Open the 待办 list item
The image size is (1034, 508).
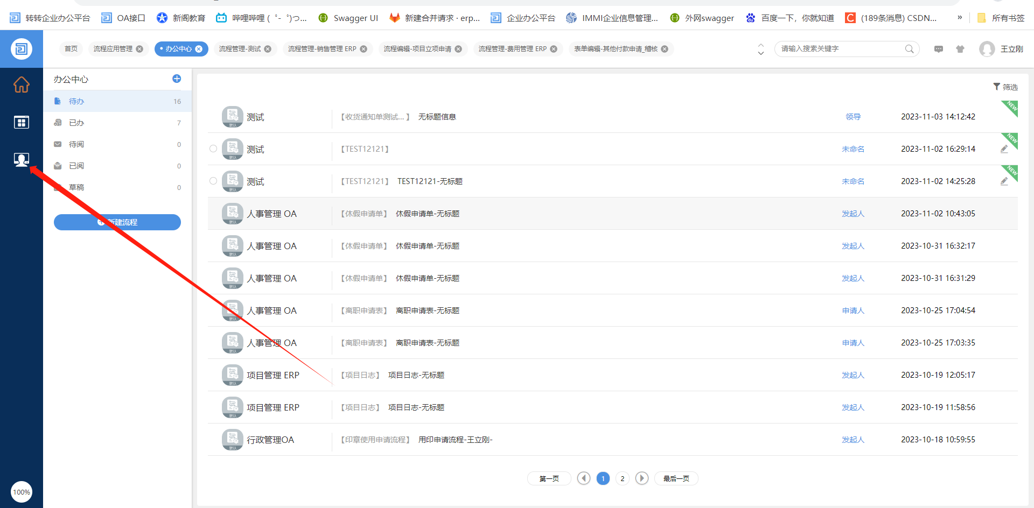(x=117, y=101)
